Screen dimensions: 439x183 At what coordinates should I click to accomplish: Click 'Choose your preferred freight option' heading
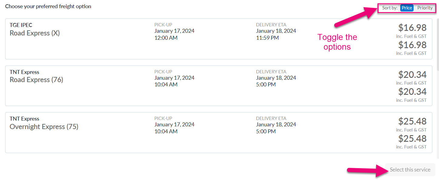click(48, 6)
